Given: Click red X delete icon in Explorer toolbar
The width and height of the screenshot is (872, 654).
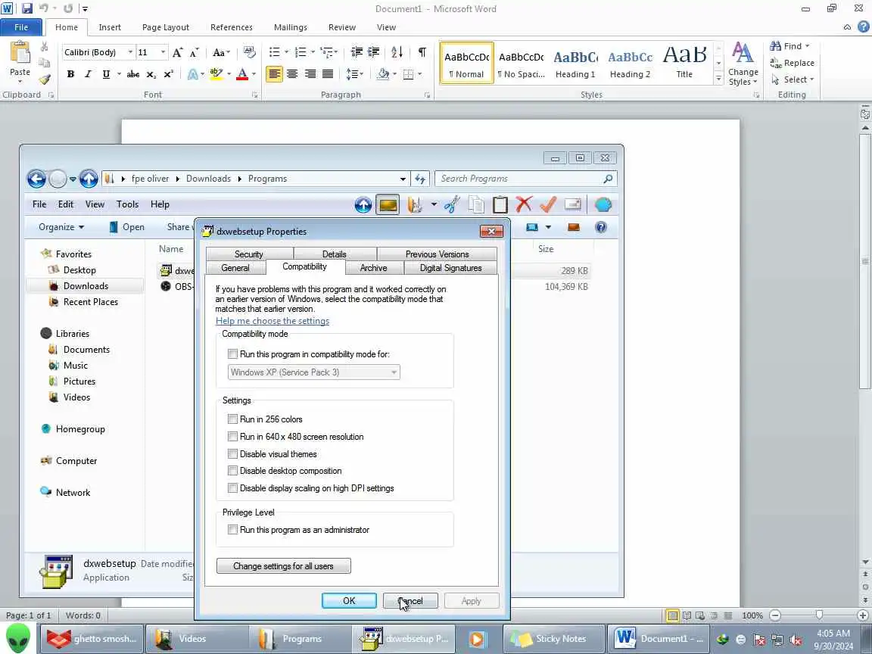Looking at the screenshot, I should (523, 204).
